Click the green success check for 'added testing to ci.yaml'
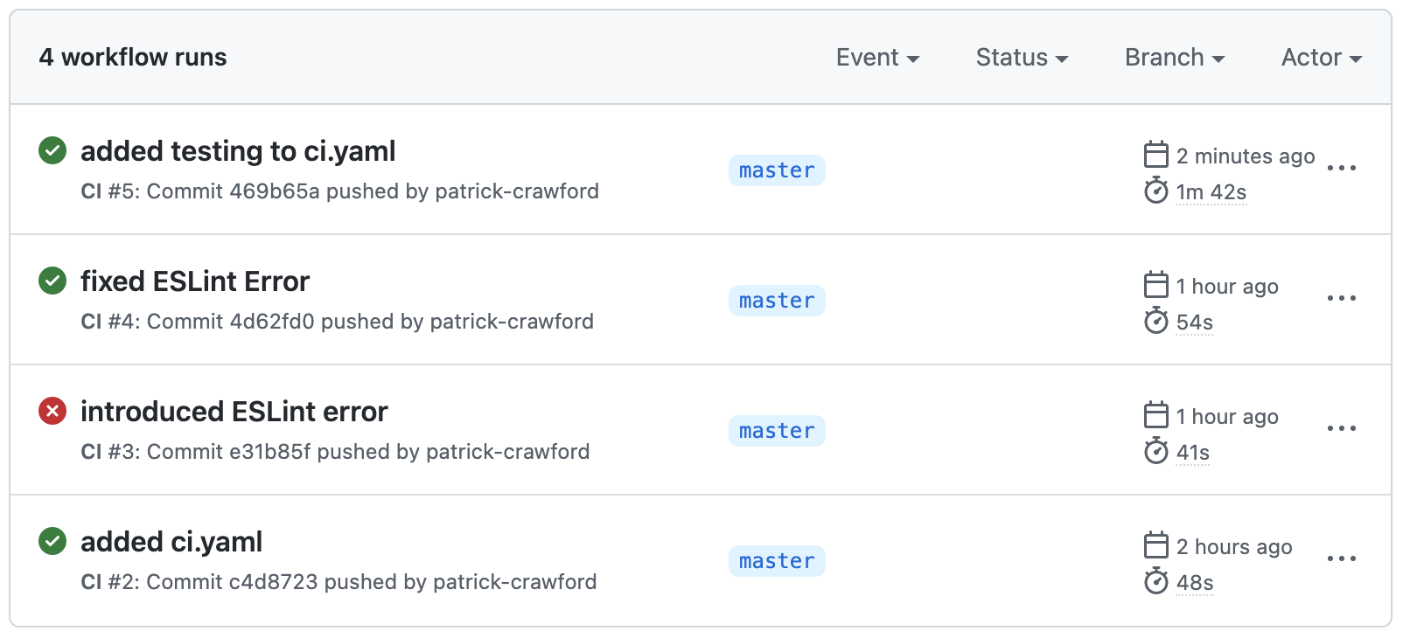Screen dimensions: 1403x638 [x=52, y=151]
